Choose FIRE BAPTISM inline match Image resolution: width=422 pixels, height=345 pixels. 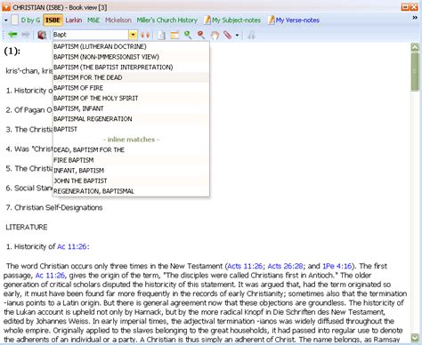pyautogui.click(x=131, y=160)
